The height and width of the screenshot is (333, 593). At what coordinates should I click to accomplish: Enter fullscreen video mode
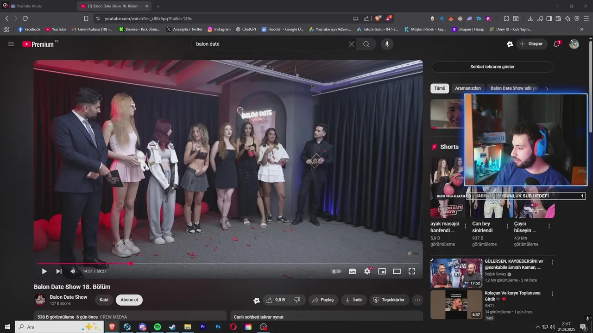click(x=411, y=271)
